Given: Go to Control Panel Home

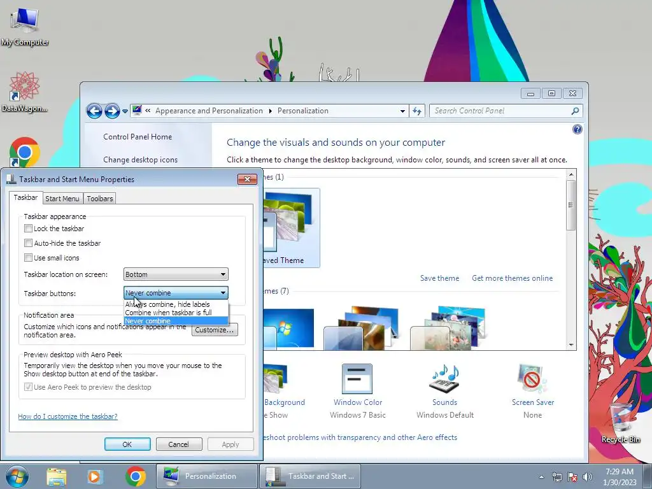Looking at the screenshot, I should tap(138, 137).
